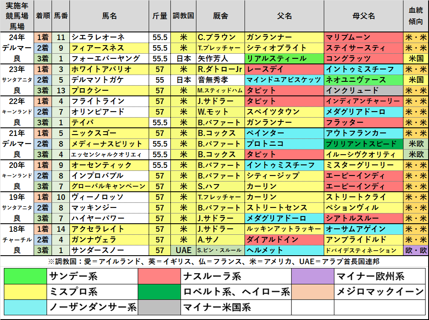Screen dimensions: 429x320
Task: Select horse name インプロバブル
Action: pyautogui.click(x=109, y=176)
